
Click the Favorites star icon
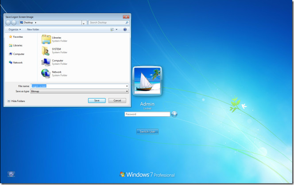11,37
